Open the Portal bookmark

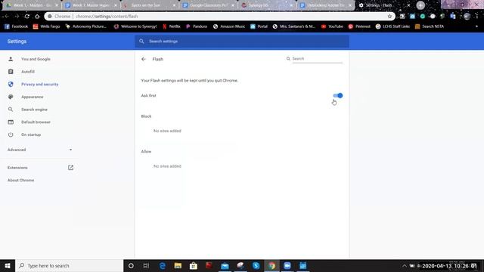259,26
